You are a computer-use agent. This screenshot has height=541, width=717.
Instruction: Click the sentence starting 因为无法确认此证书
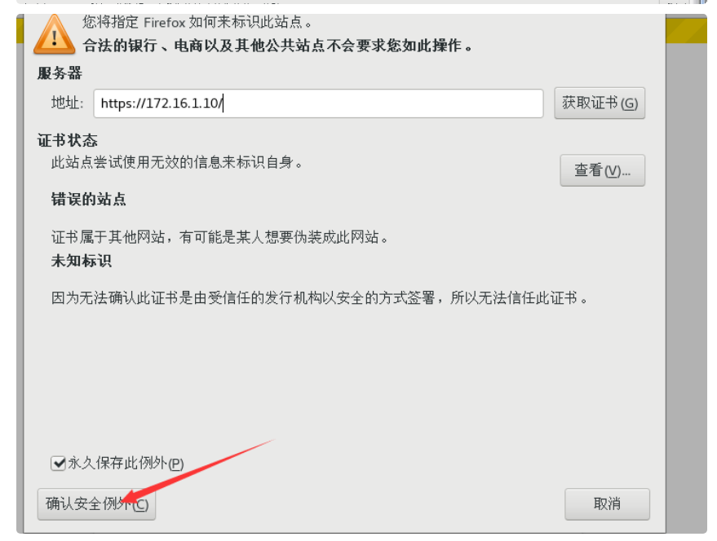319,298
